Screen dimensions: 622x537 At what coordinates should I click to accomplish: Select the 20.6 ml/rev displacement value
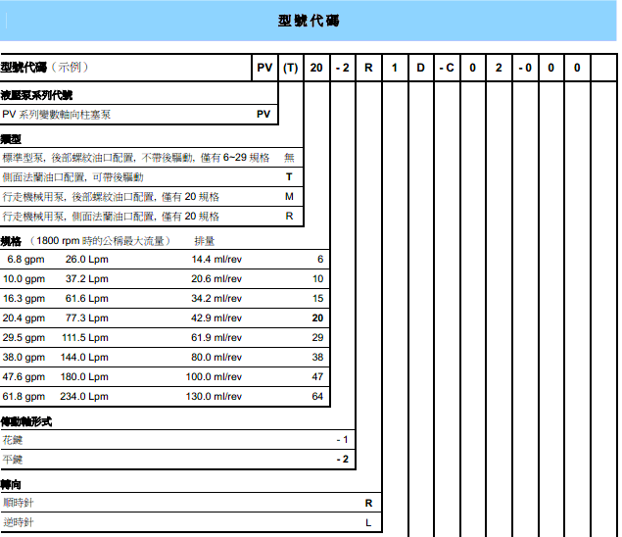point(216,279)
